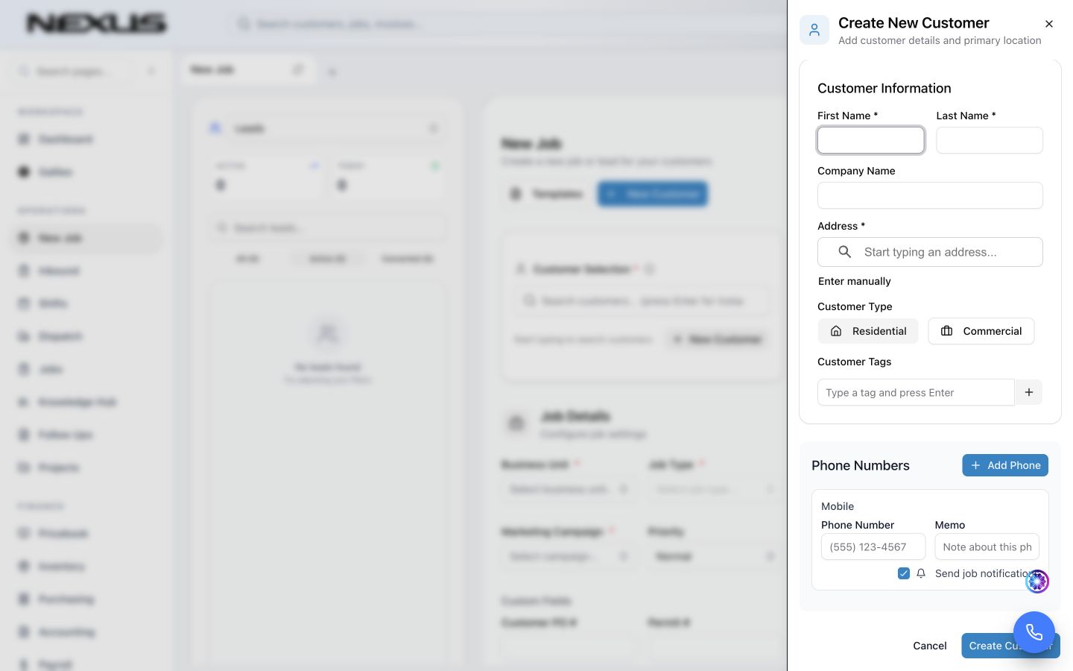Screen dimensions: 1073x671
Task: Close the Create New Customer panel
Action: pyautogui.click(x=1048, y=24)
